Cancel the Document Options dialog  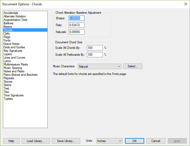[x=156, y=141]
